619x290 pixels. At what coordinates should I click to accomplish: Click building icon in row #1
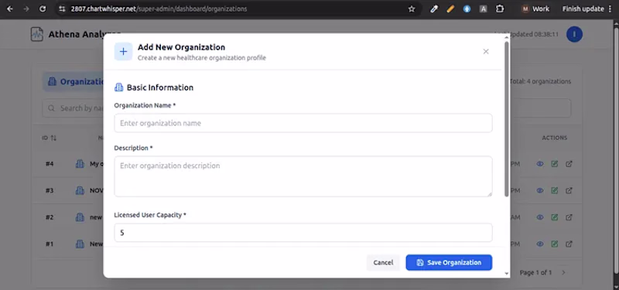(80, 244)
